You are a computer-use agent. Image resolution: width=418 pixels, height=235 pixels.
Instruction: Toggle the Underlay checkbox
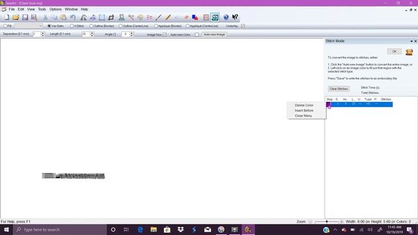243,26
